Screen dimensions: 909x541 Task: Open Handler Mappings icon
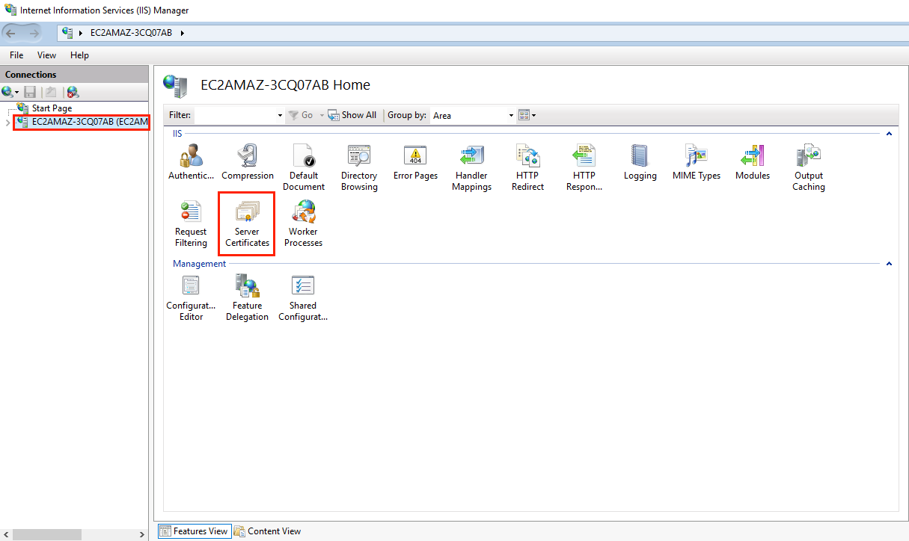[471, 167]
